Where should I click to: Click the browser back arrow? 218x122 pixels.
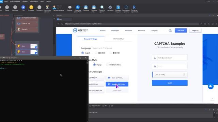point(58,24)
